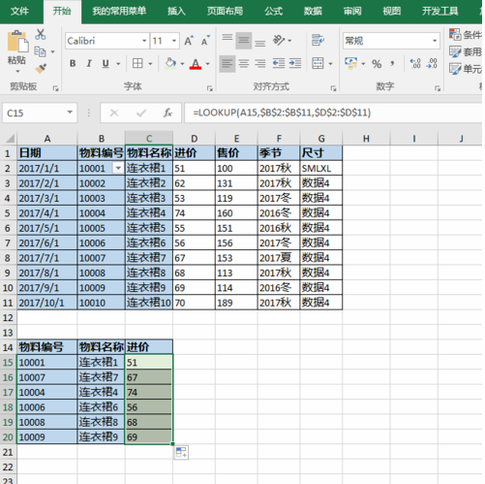Apply the red font color A

pos(196,63)
